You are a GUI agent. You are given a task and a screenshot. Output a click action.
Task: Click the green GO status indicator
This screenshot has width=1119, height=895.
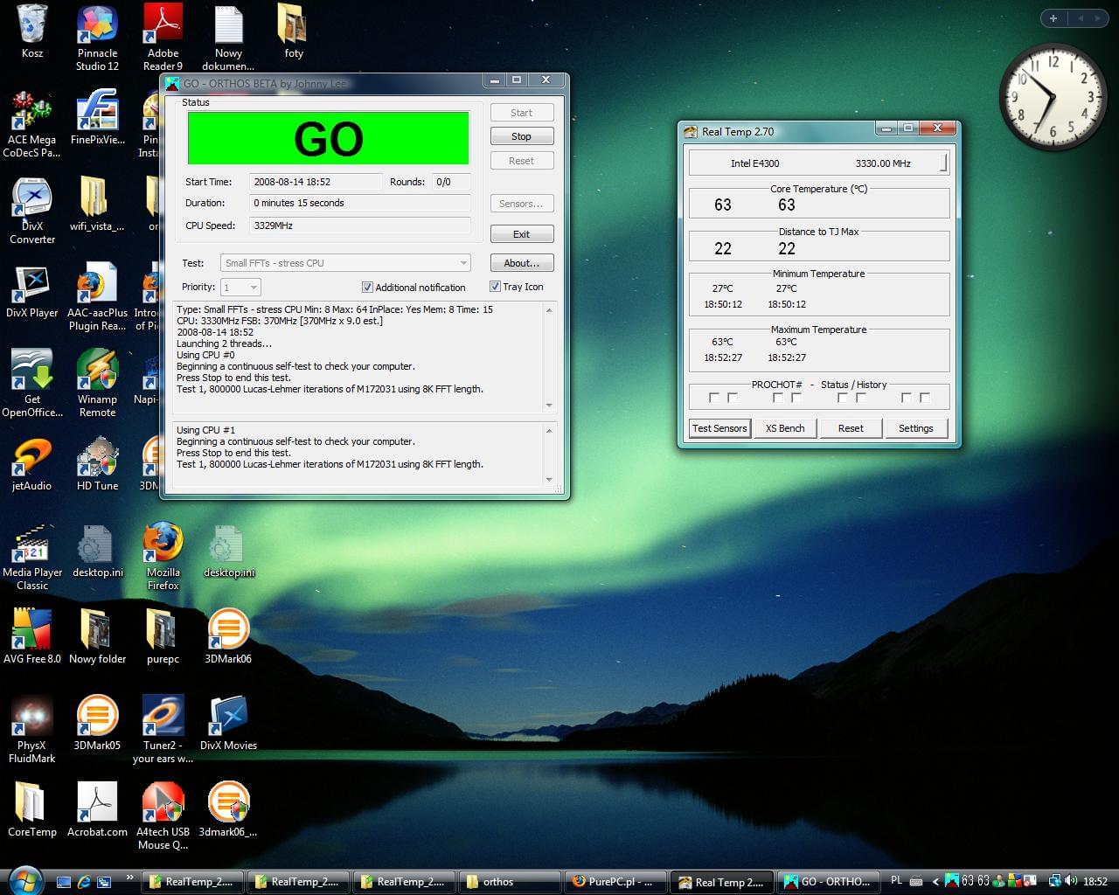click(x=329, y=138)
